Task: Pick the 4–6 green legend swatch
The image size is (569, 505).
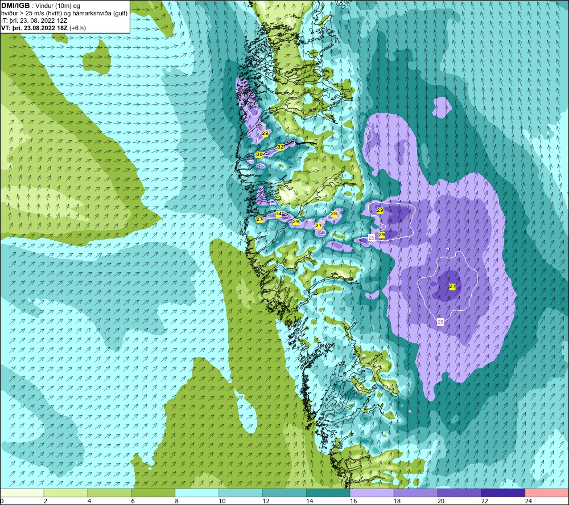Action: [109, 492]
